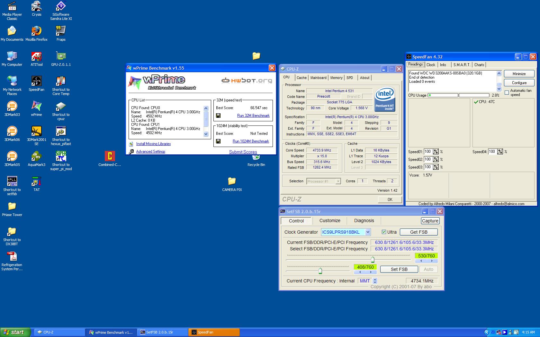Image resolution: width=540 pixels, height=337 pixels.
Task: Click the Get FSB button
Action: 419,232
